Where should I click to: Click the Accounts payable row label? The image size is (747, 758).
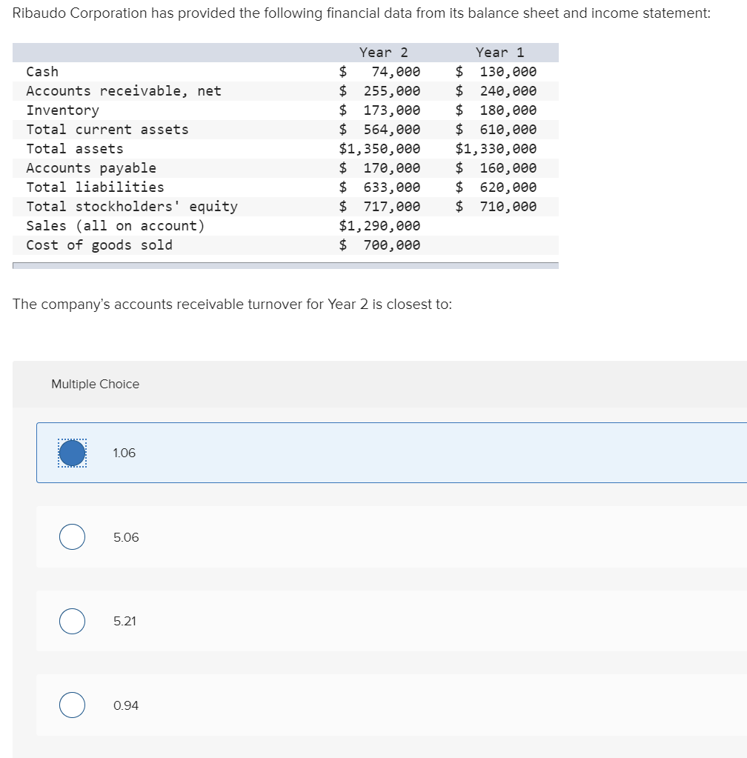coord(91,168)
